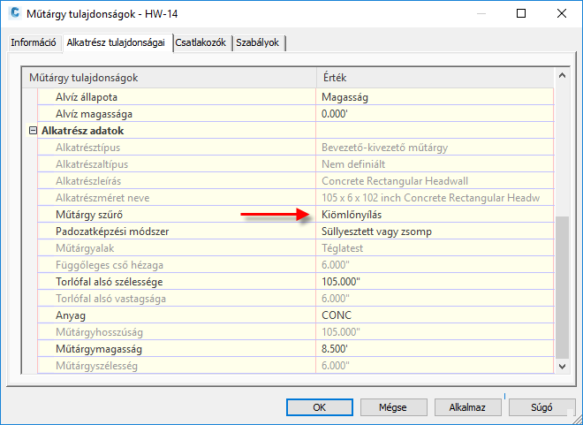Edit the Anyag value CONC
This screenshot has width=583, height=425.
(435, 315)
